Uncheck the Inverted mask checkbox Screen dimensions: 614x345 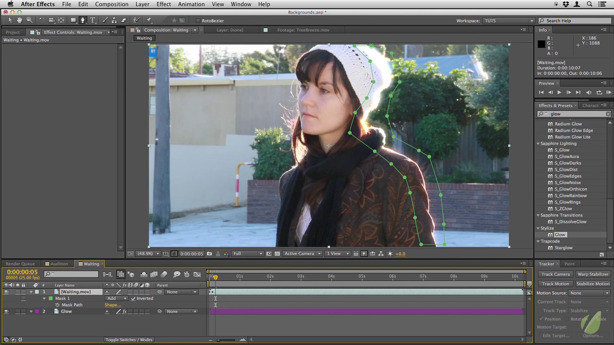(133, 298)
